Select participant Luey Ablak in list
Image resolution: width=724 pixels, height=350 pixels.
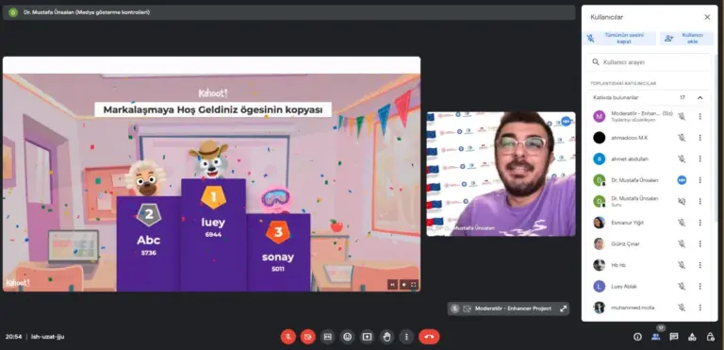647,287
